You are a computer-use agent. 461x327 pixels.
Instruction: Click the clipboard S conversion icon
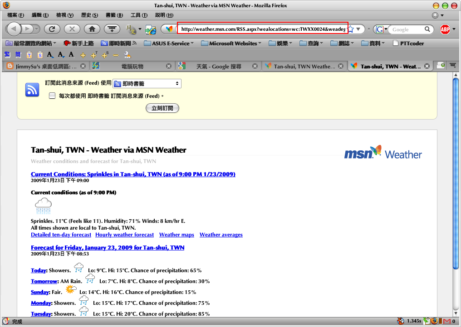[x=40, y=55]
